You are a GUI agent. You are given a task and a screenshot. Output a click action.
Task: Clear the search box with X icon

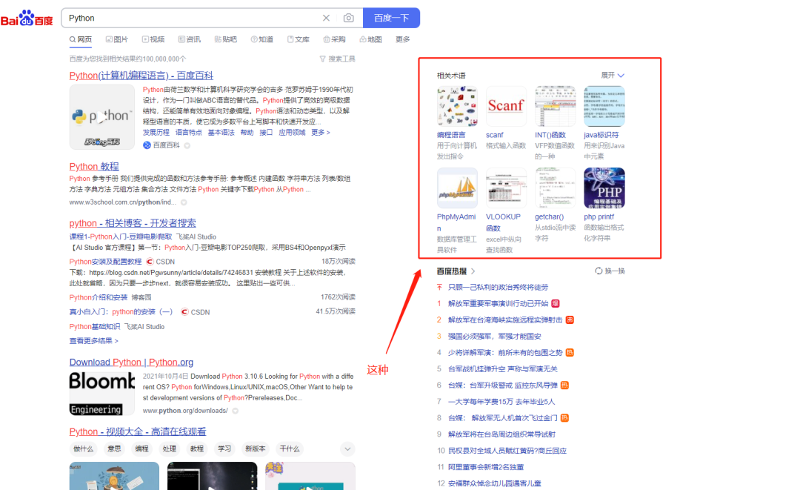326,18
